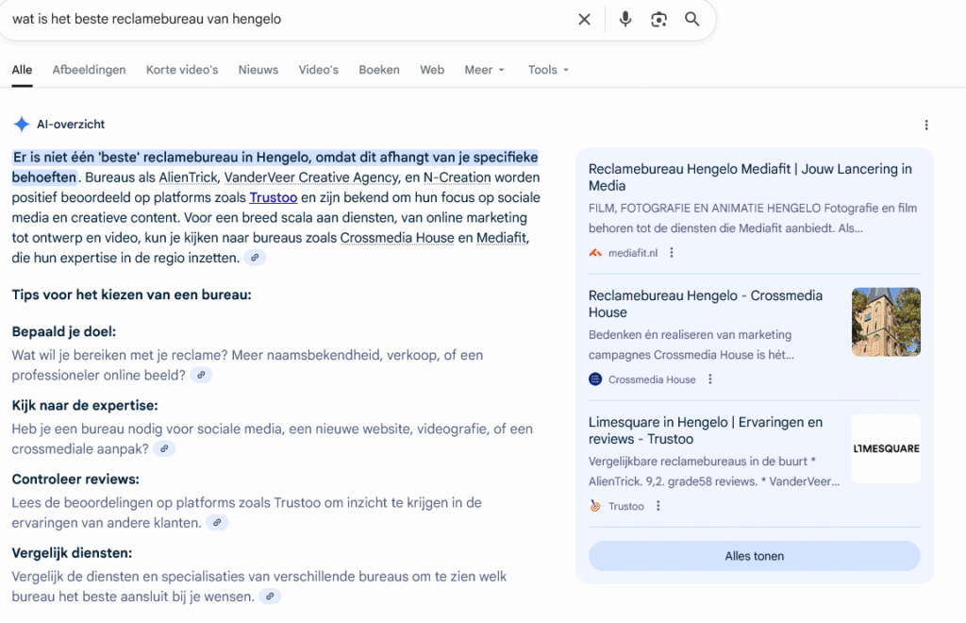The width and height of the screenshot is (966, 623).
Task: Open source link icon after Bepaald je doel
Action: [201, 375]
